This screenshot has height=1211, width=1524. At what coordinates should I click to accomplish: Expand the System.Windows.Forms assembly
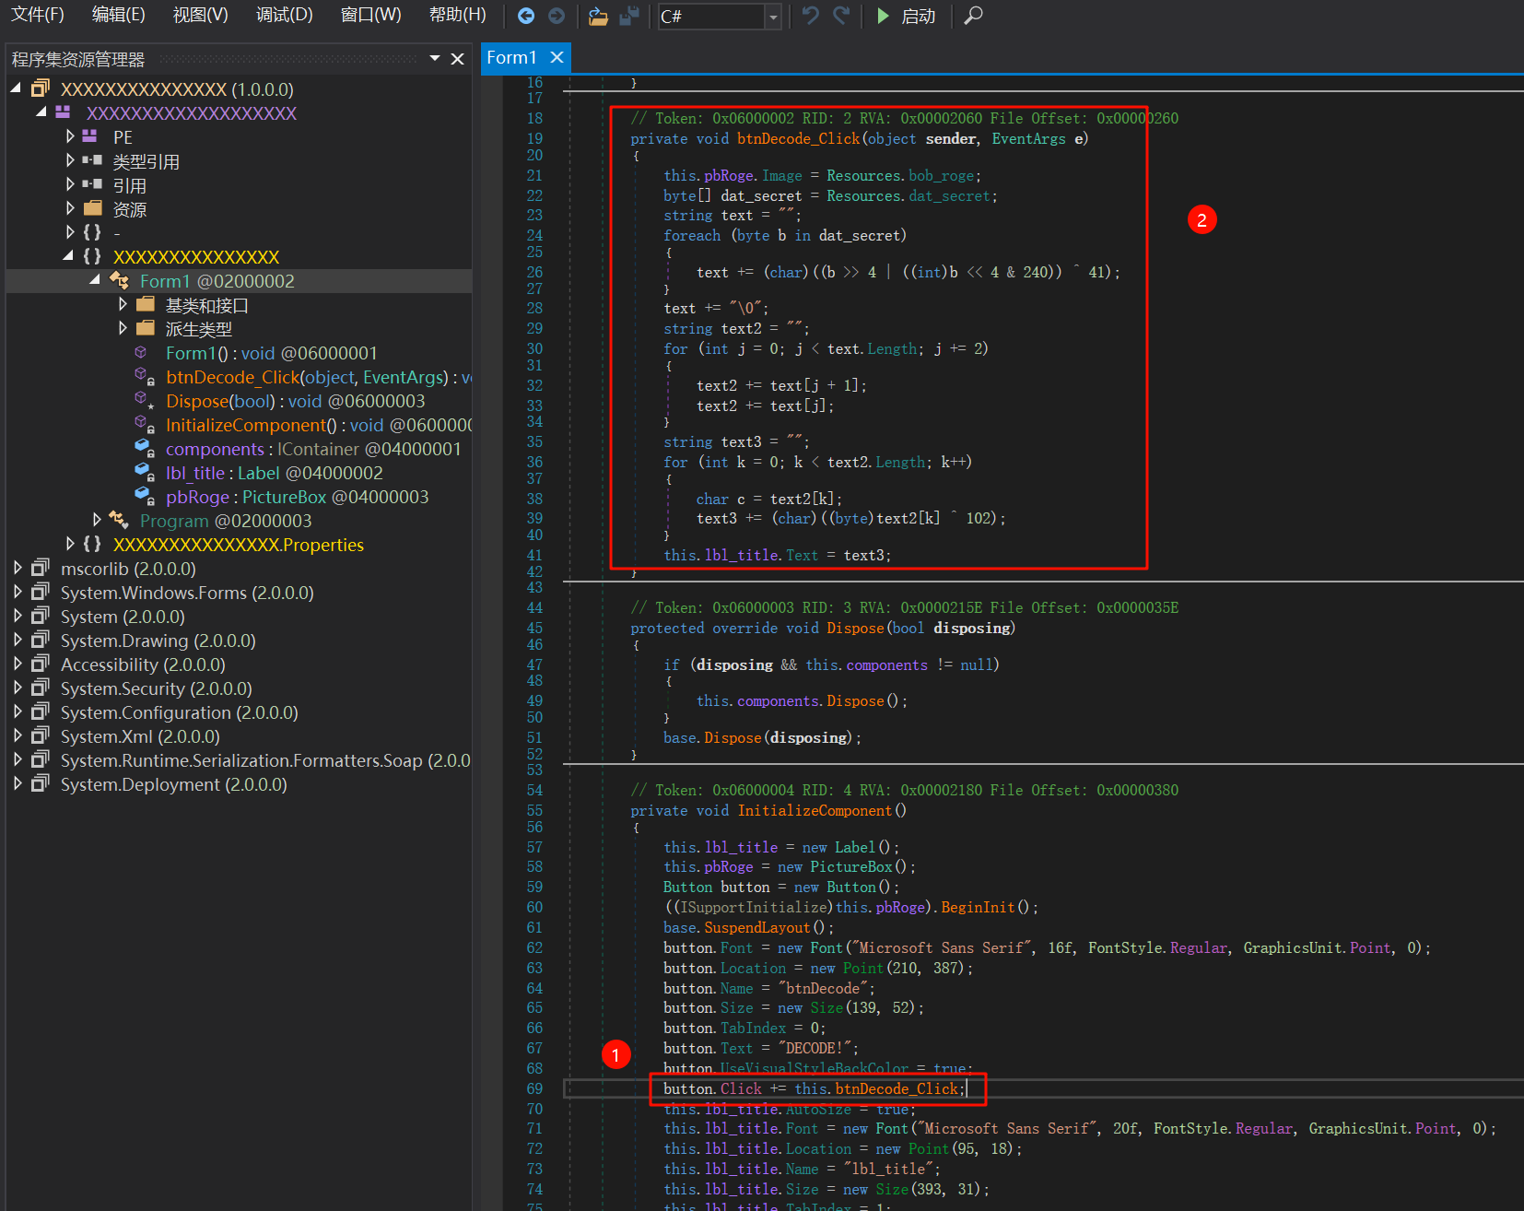coord(18,591)
